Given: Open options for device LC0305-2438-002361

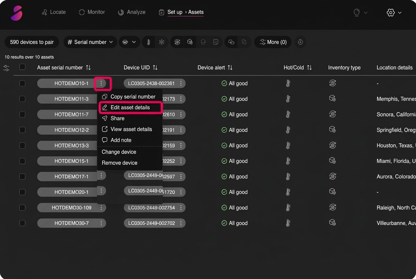Looking at the screenshot, I should [181, 83].
